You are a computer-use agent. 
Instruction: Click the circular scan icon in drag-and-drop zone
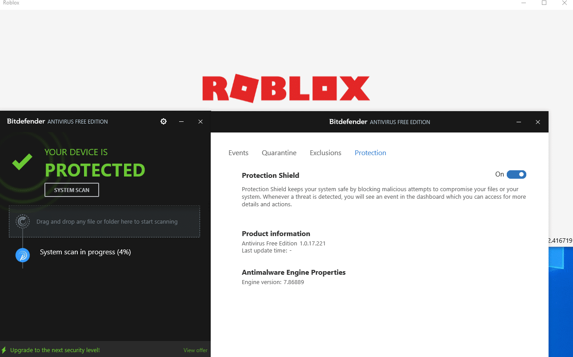[23, 221]
